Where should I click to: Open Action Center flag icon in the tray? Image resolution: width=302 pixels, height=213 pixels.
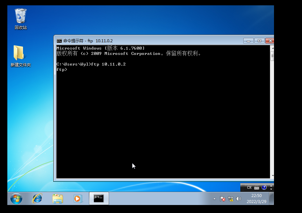[x=222, y=199]
